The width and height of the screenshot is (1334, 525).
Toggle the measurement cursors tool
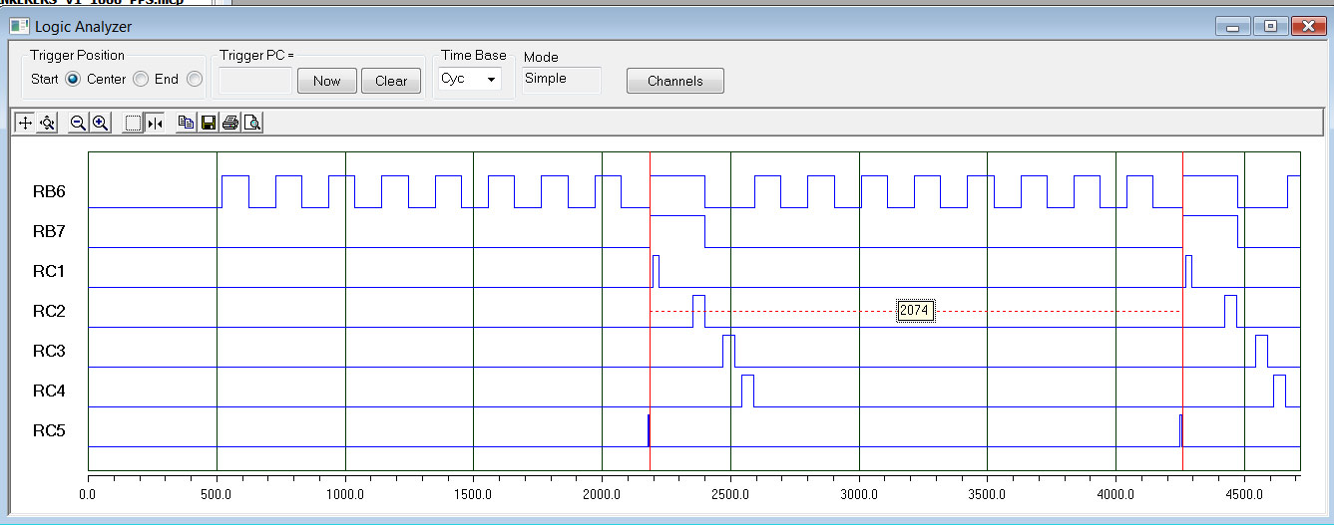[155, 123]
